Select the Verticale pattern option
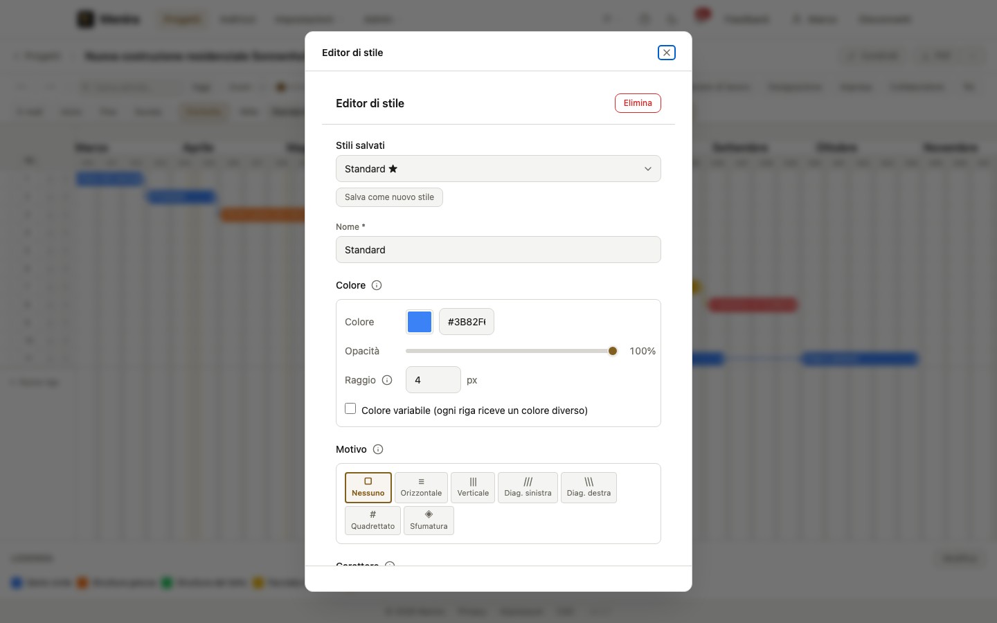The height and width of the screenshot is (623, 997). pos(473,487)
